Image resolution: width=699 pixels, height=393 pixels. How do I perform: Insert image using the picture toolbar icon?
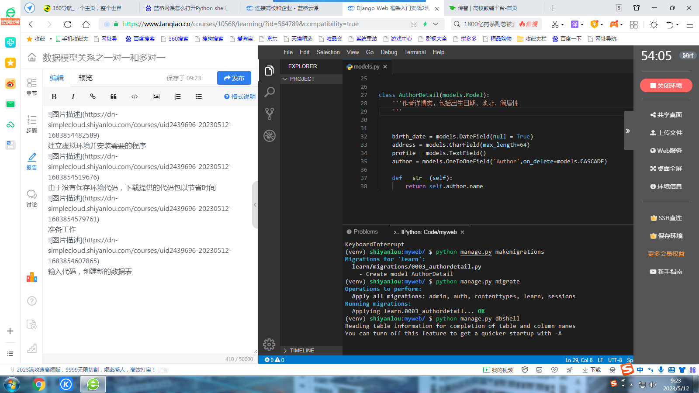[156, 97]
